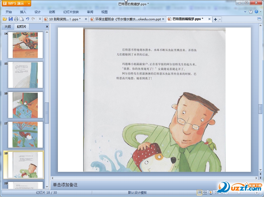Screen dimensions: 264x197
Task: Open the 设计 menu
Action: click(38, 12)
